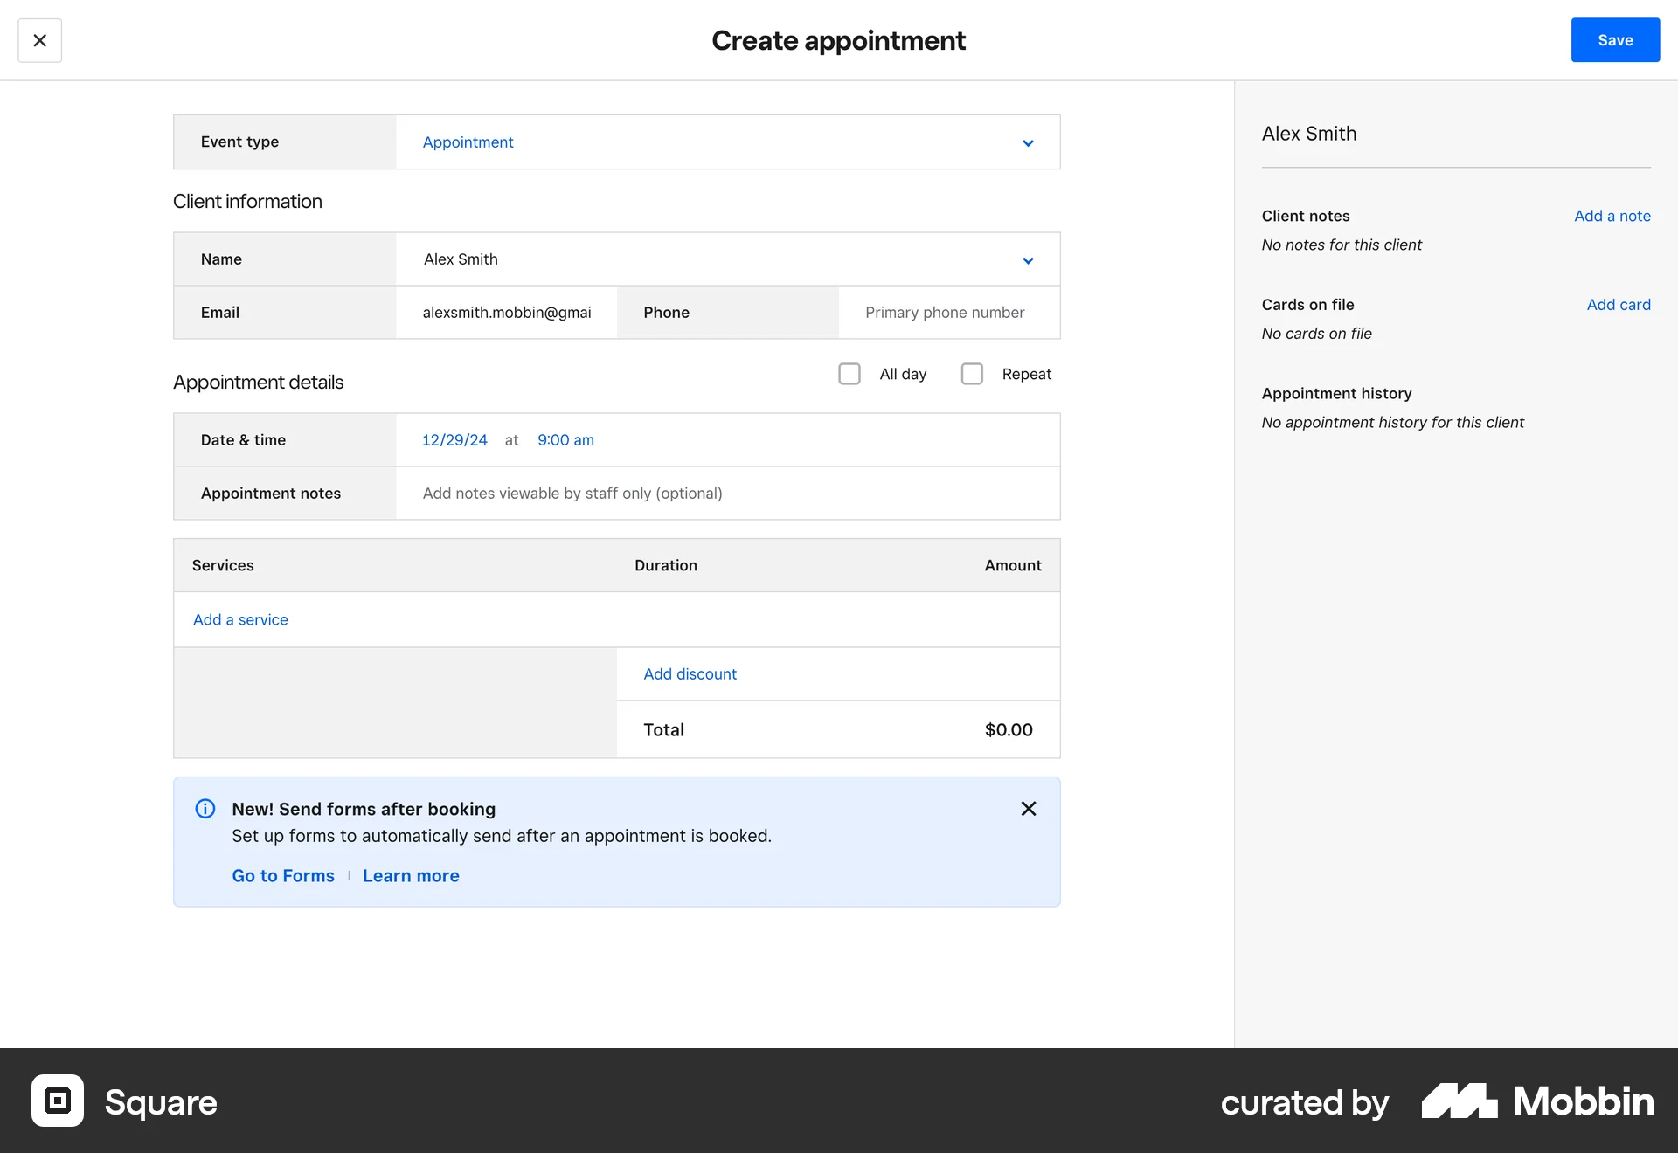Viewport: 1678px width, 1153px height.
Task: Click Add discount
Action: (690, 673)
